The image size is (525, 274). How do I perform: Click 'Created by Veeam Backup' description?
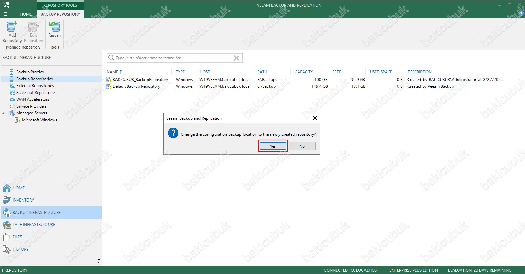coord(431,86)
